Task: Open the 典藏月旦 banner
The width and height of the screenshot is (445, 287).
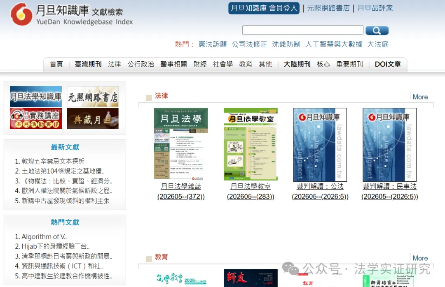Action: (93, 118)
